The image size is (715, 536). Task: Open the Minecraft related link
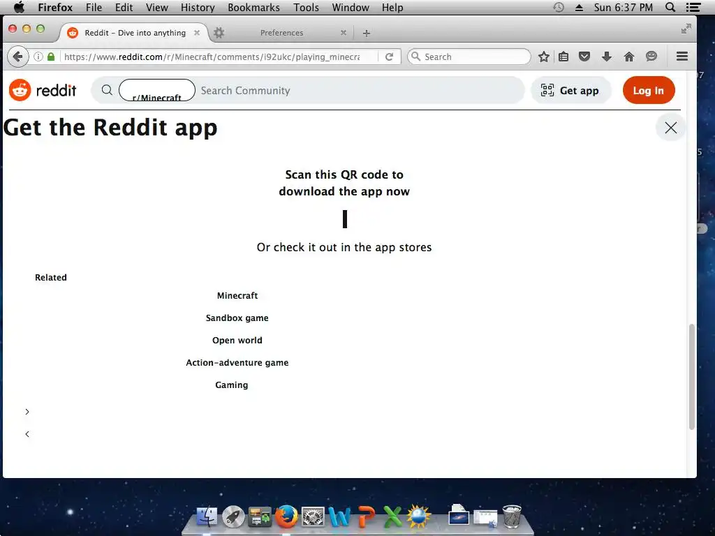[237, 295]
